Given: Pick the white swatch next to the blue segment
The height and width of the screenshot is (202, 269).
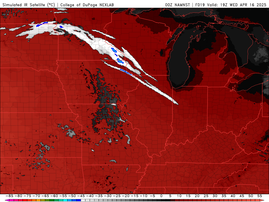Looking at the screenshot, I should [x=83, y=200].
